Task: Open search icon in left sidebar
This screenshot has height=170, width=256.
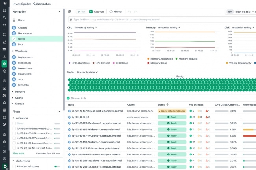Action: tap(4, 18)
